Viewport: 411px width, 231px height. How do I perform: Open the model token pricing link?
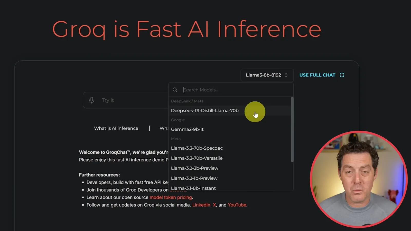click(x=171, y=197)
